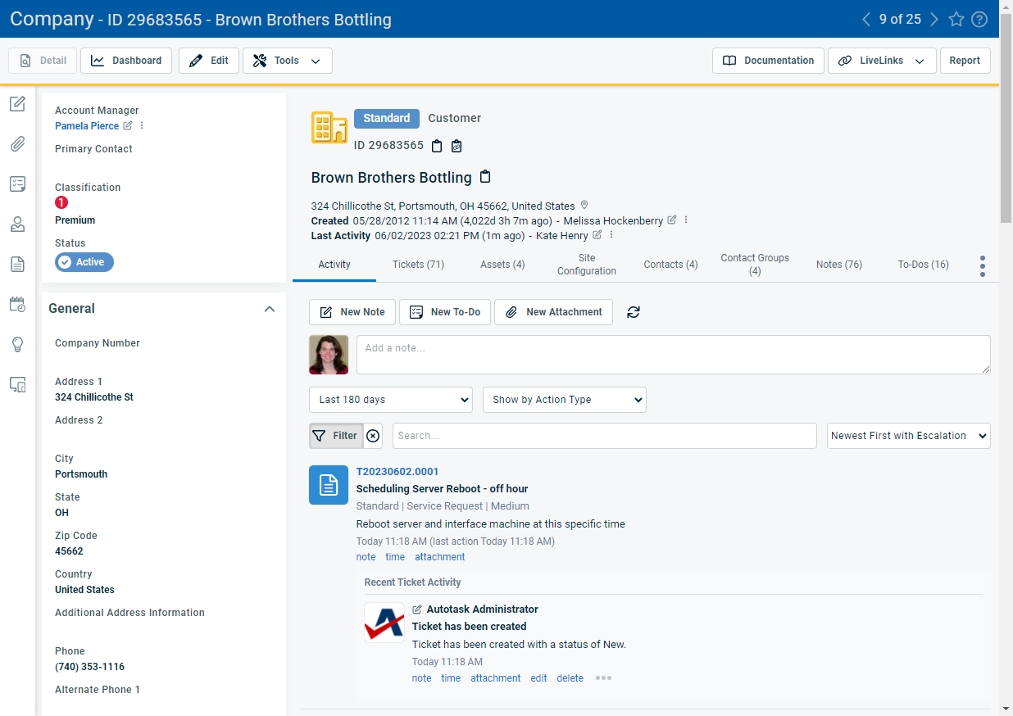Create a New To-Do

(445, 312)
